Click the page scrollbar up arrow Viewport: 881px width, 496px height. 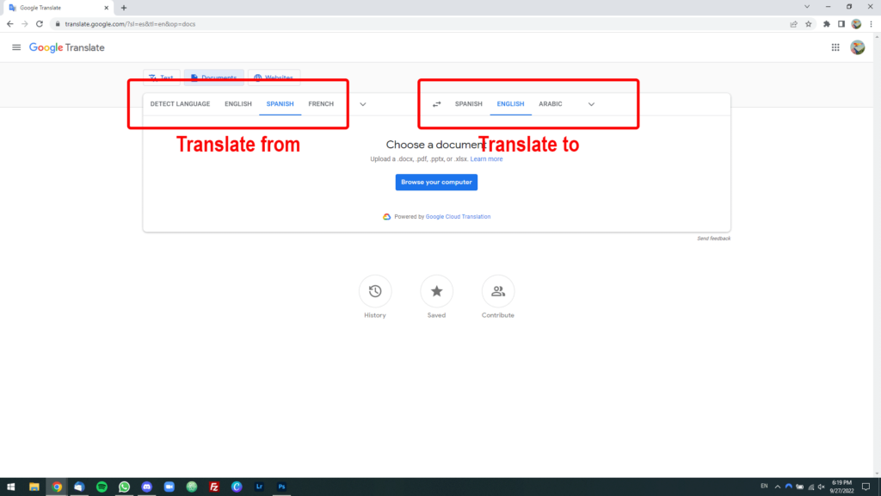[x=877, y=37]
